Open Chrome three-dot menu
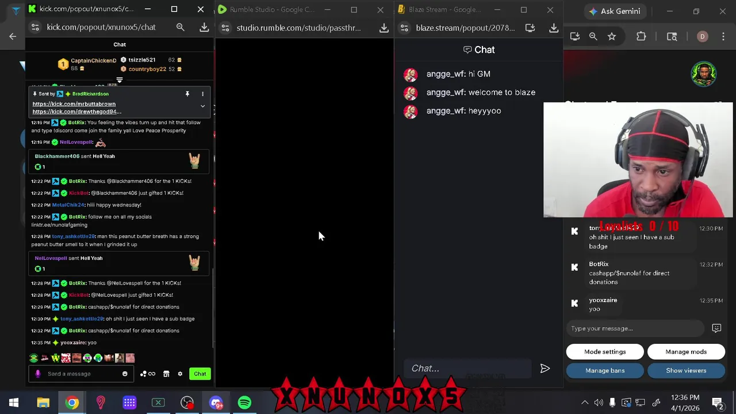The height and width of the screenshot is (414, 736). tap(724, 36)
